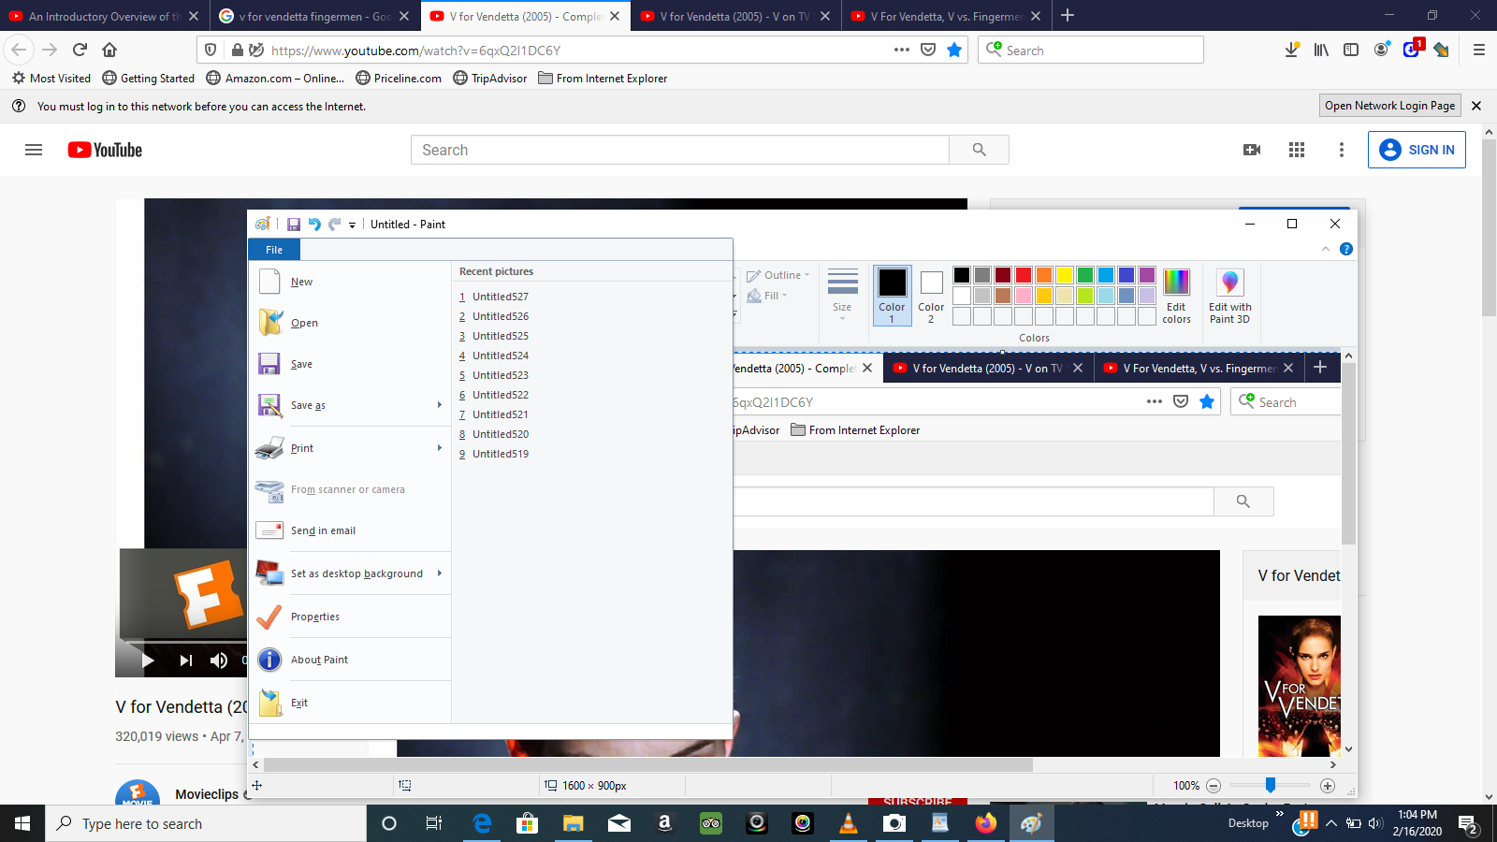Expand the Set as desktop background submenu arrow
Image resolution: width=1497 pixels, height=842 pixels.
coord(439,573)
